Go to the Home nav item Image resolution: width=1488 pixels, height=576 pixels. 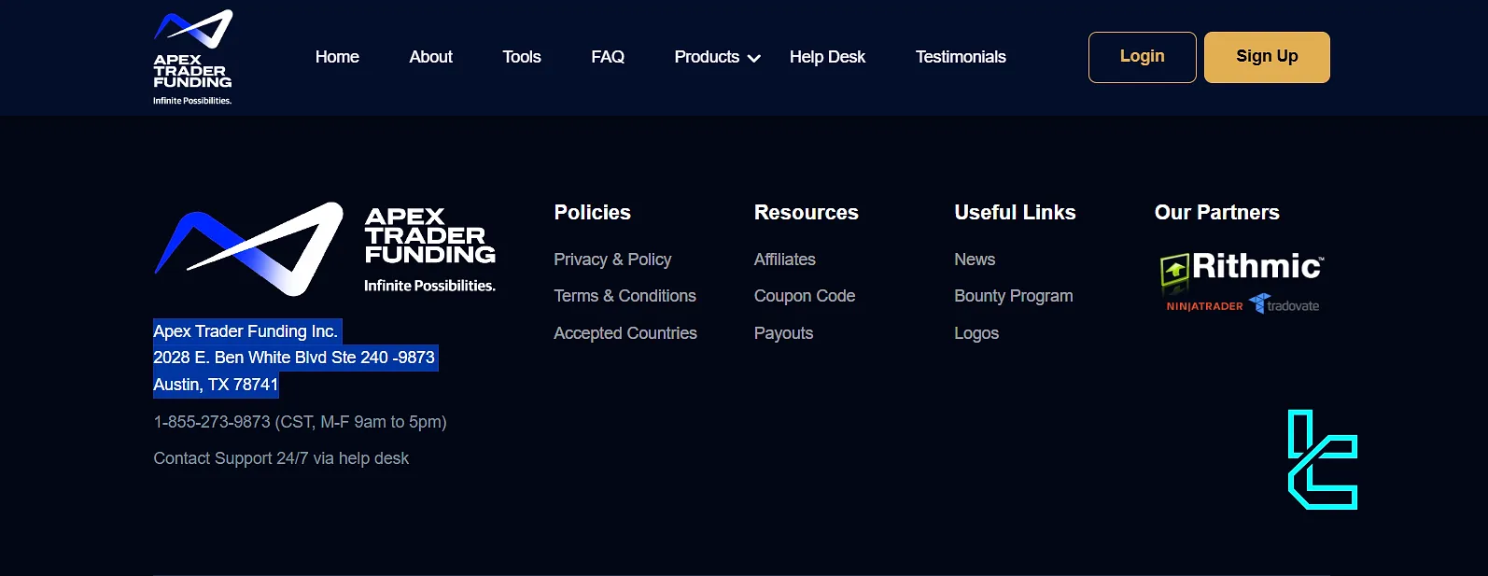[337, 57]
